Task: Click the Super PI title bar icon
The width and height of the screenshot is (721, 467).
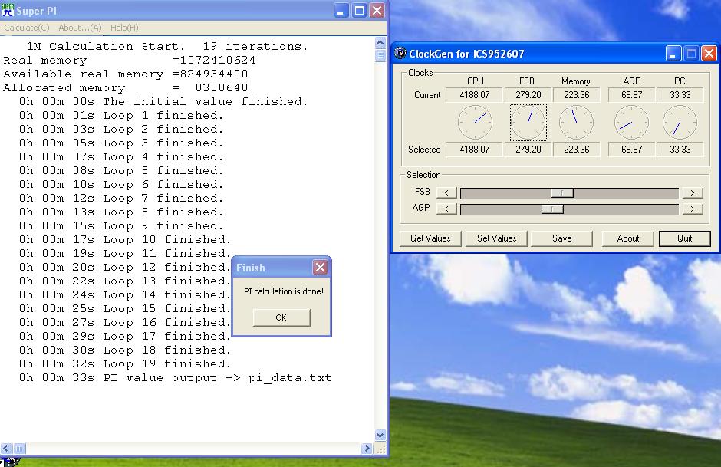Action: (x=8, y=10)
